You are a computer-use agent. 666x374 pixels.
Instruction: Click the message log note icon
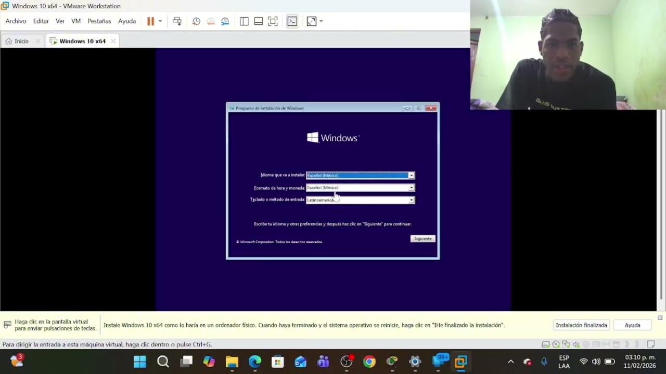(651, 344)
